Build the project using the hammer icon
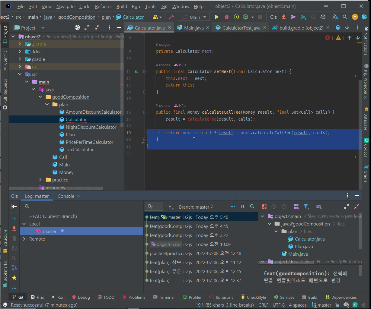The image size is (371, 309). [x=171, y=17]
